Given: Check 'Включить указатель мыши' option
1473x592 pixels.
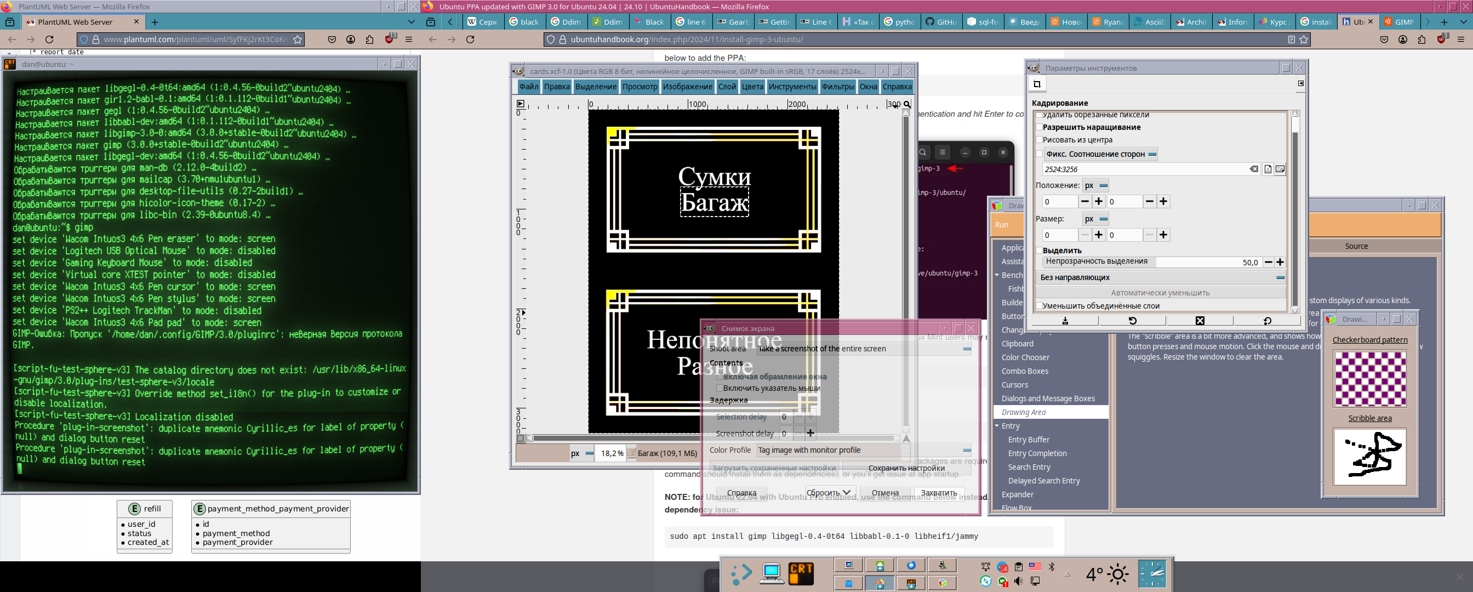Looking at the screenshot, I should click(x=720, y=389).
